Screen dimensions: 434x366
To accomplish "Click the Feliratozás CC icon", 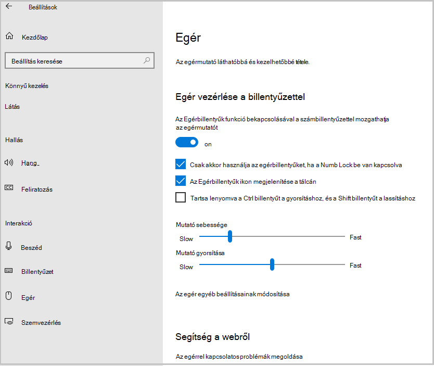I will click(x=9, y=188).
